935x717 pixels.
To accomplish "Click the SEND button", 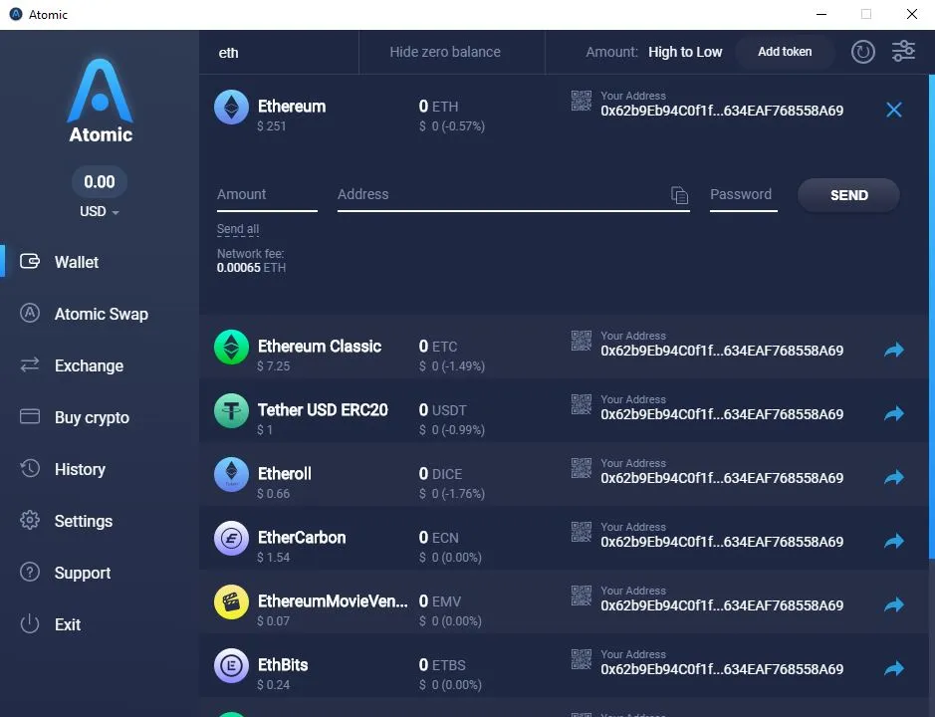I will (848, 195).
